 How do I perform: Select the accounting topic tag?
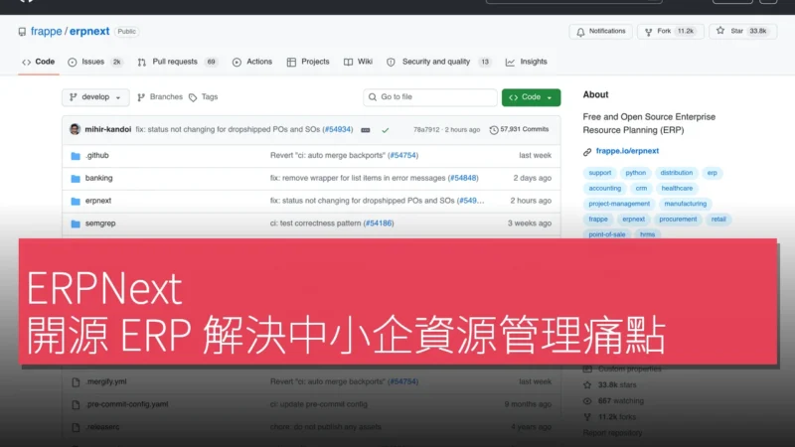click(x=604, y=189)
